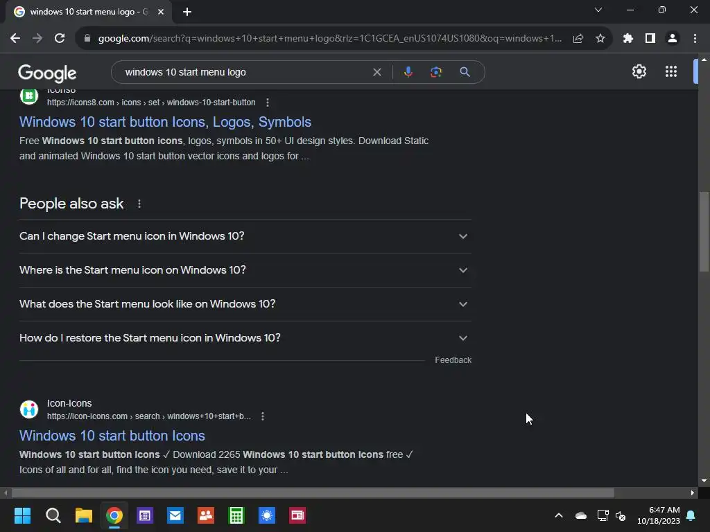Expand 'How do I restore the Start menu icon'
Image resolution: width=710 pixels, height=532 pixels.
pyautogui.click(x=245, y=338)
